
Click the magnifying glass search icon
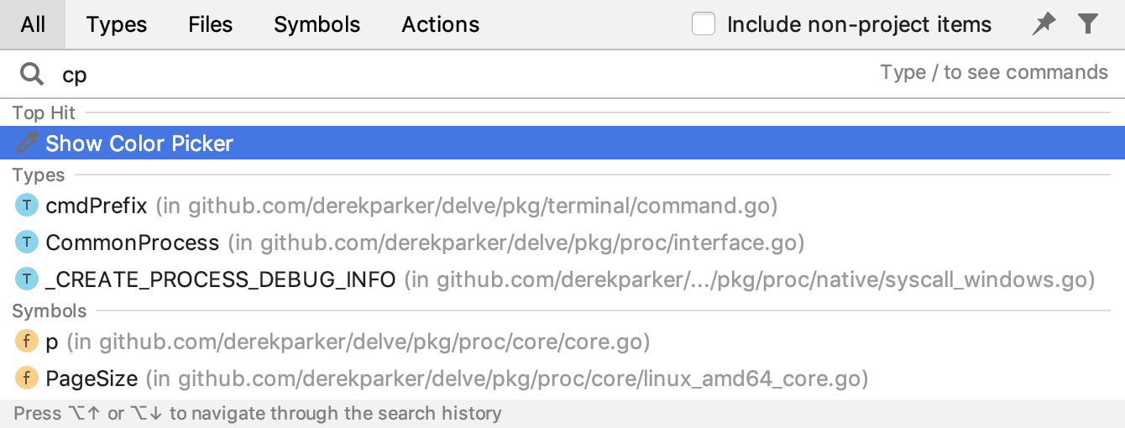(32, 75)
